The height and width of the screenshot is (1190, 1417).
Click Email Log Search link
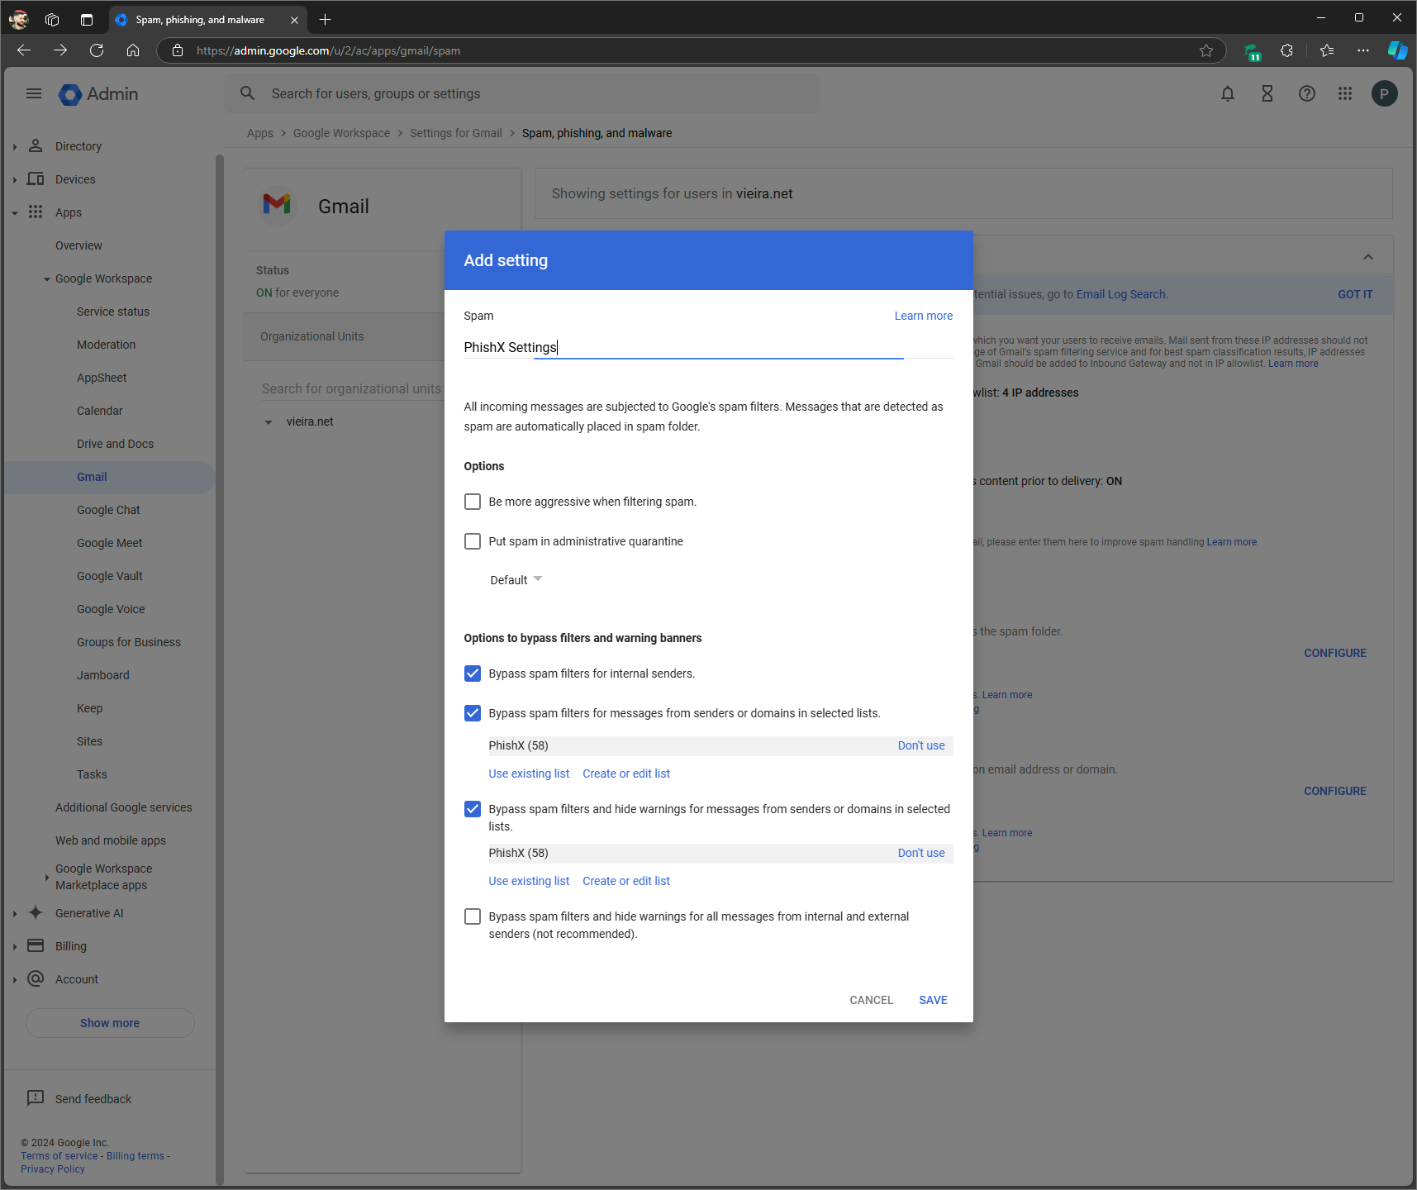pos(1120,294)
